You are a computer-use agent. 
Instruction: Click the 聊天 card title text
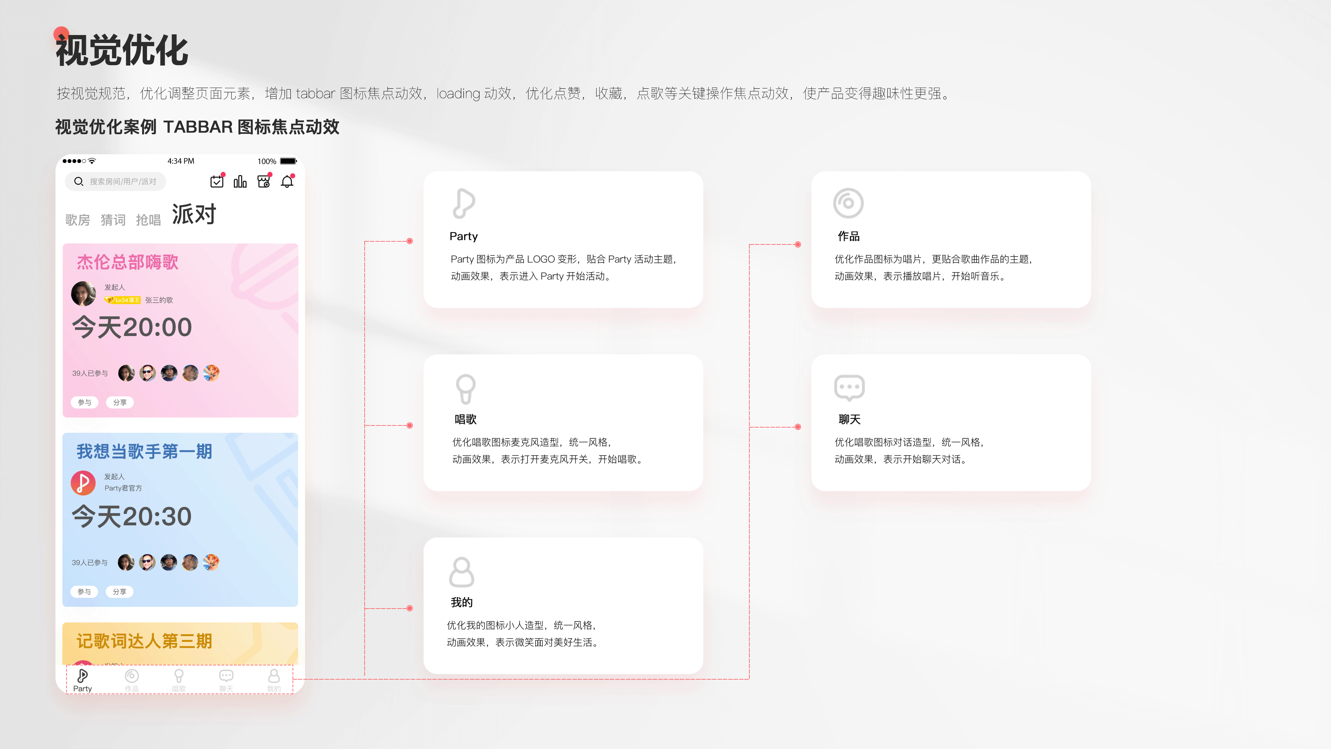850,419
